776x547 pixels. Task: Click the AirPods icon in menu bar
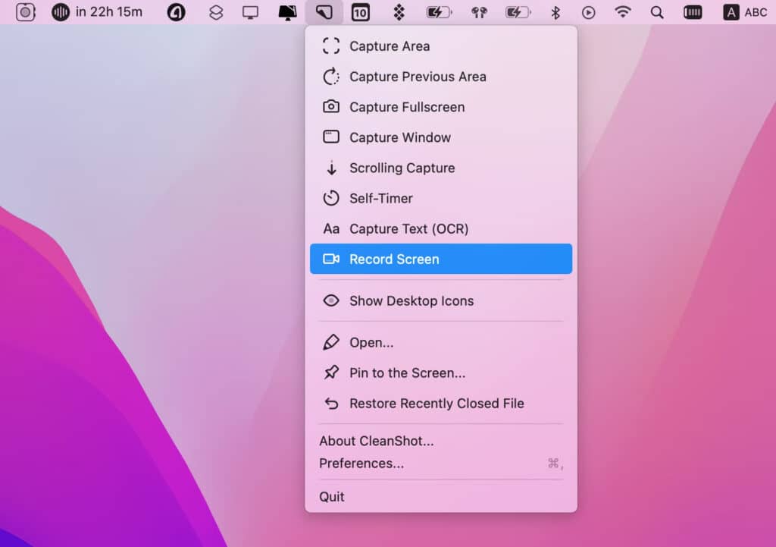point(478,12)
